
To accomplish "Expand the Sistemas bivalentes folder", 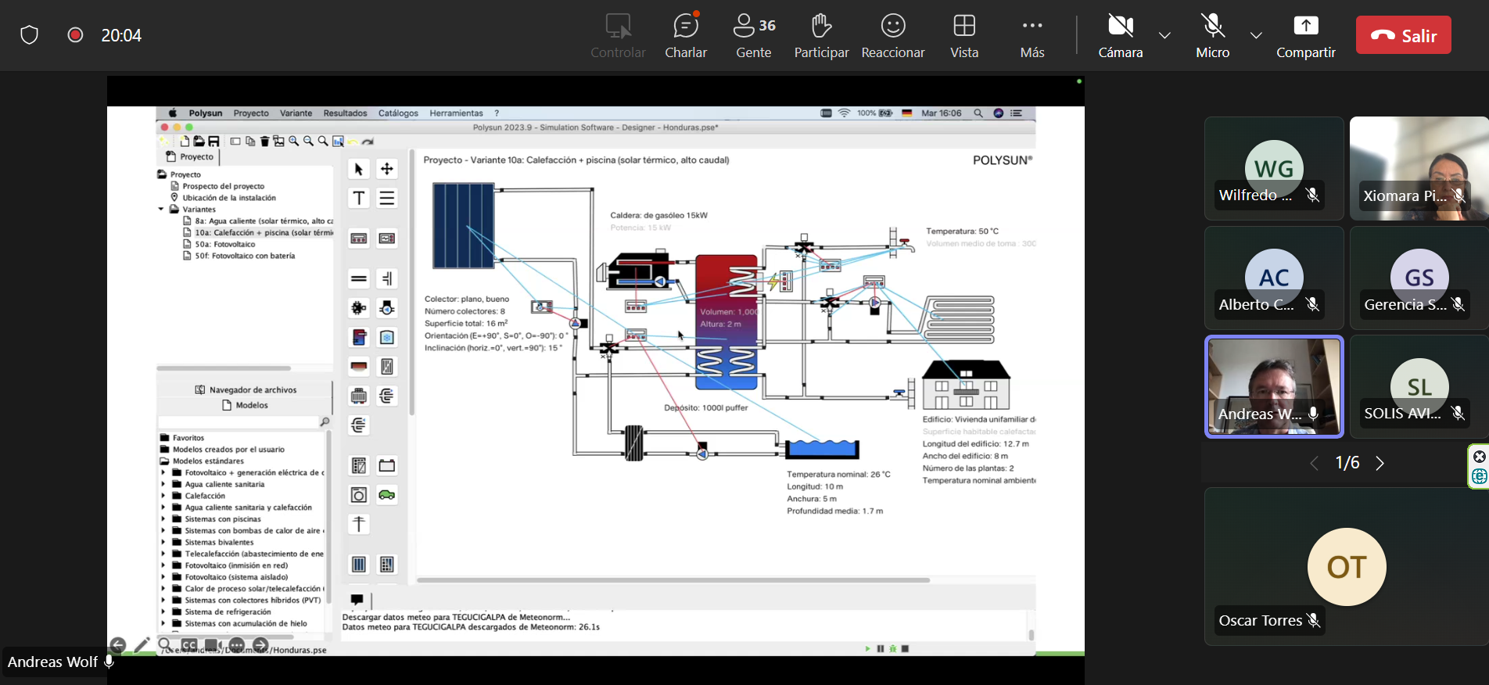I will point(163,542).
